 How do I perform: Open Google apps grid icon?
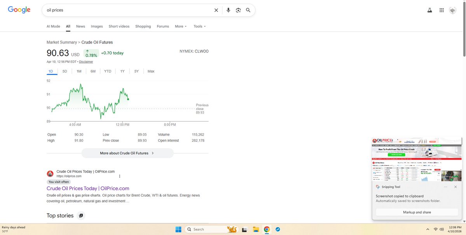442,10
